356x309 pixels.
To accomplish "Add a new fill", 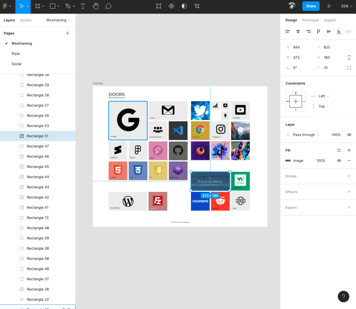I will pyautogui.click(x=349, y=150).
